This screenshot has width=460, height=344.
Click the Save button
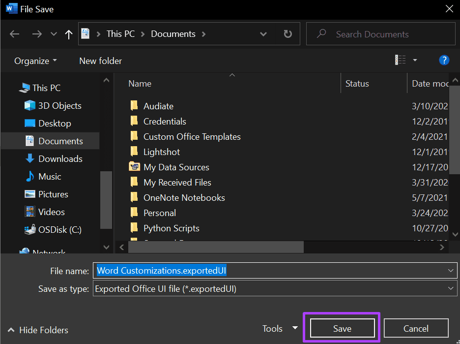[342, 328]
